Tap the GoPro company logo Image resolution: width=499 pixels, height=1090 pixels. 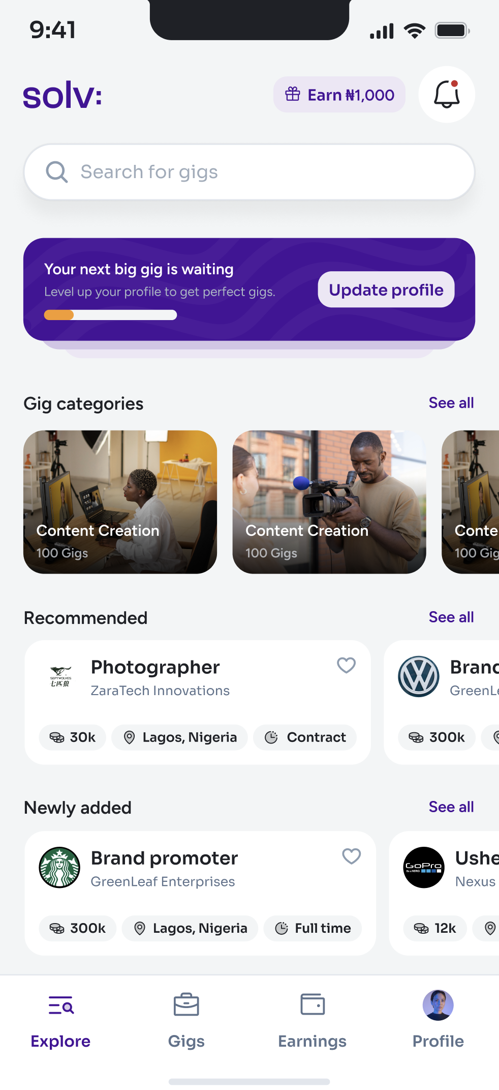424,868
